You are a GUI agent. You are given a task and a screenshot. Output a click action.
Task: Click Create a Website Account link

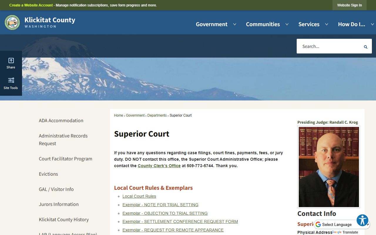tap(31, 5)
